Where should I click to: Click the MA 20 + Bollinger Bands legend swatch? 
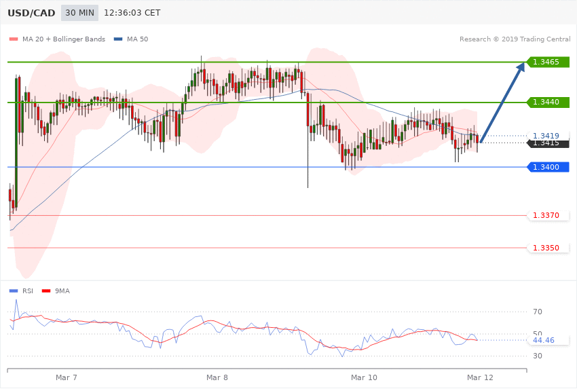click(x=14, y=39)
